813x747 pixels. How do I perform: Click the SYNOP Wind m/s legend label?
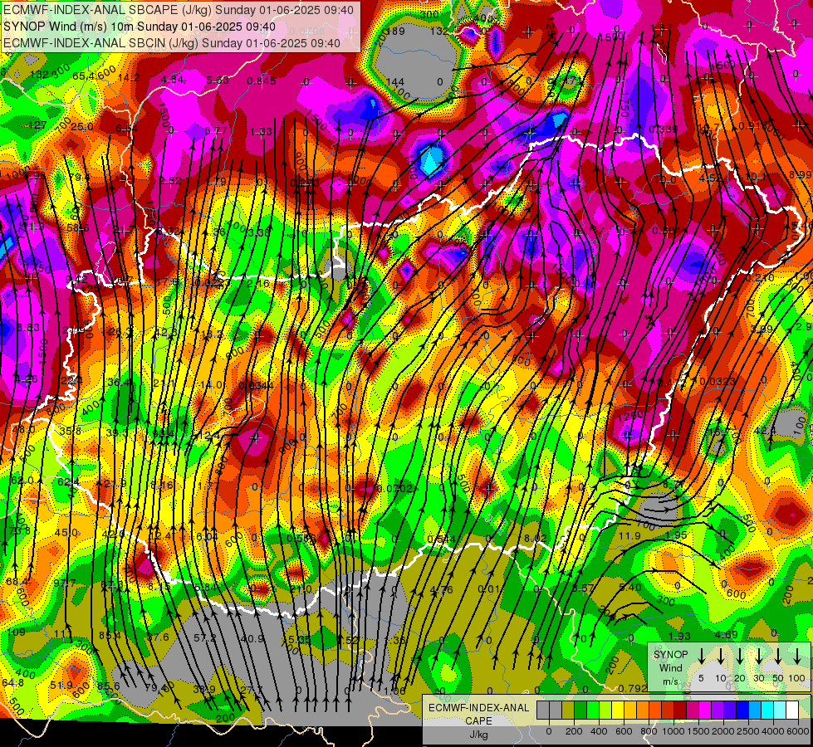click(x=670, y=667)
